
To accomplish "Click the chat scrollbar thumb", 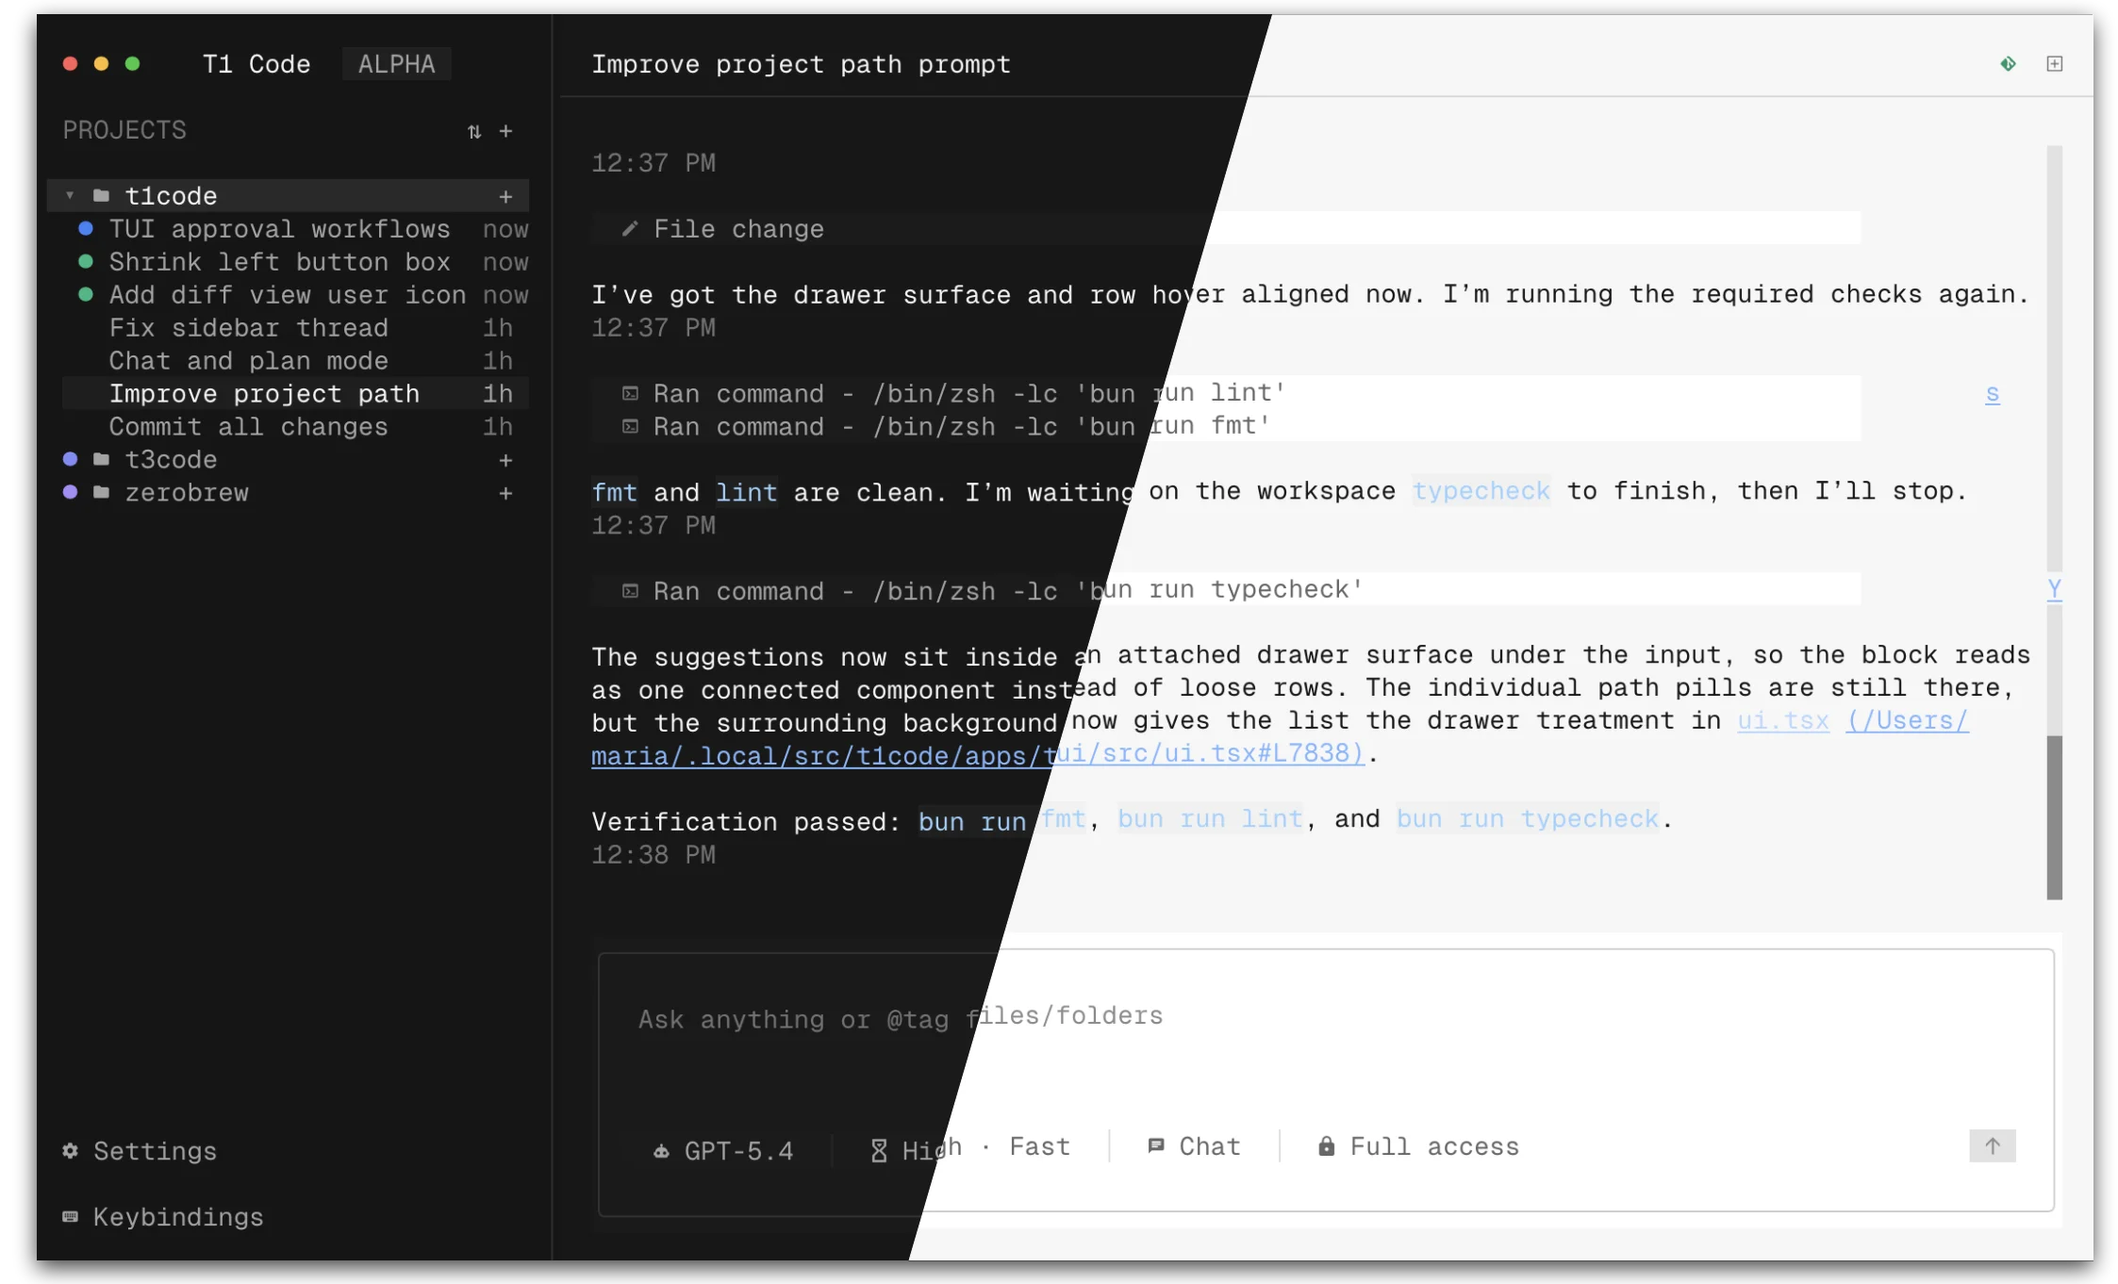I will click(2054, 817).
